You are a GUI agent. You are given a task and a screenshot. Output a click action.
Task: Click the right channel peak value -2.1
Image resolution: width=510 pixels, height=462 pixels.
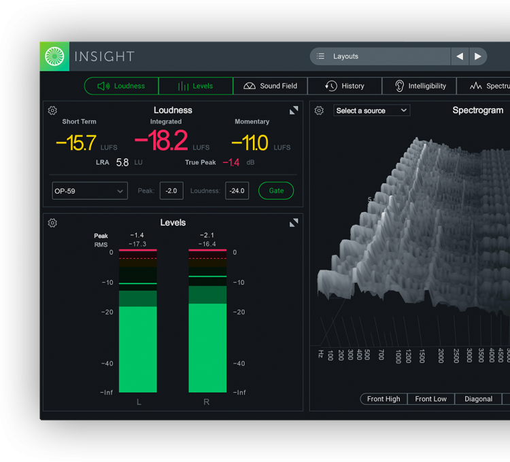click(207, 235)
